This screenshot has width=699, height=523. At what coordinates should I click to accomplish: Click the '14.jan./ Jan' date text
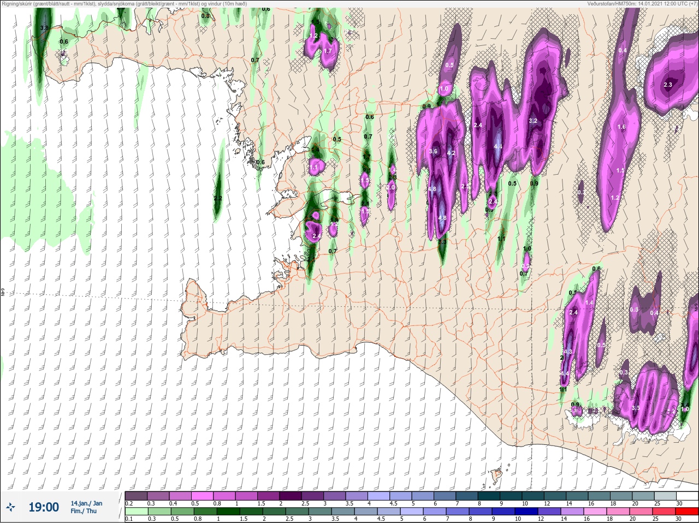tap(86, 503)
